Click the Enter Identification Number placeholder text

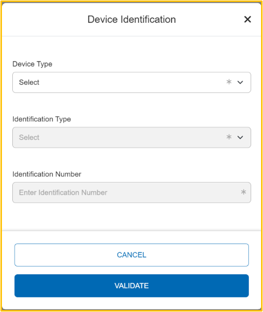[x=63, y=192]
